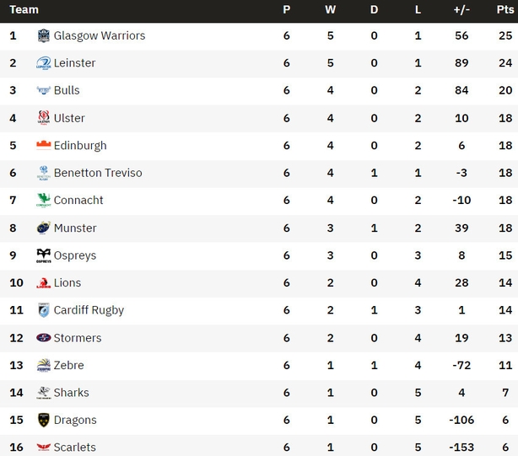Open the Sharks team name link
The image size is (518, 456).
click(72, 393)
